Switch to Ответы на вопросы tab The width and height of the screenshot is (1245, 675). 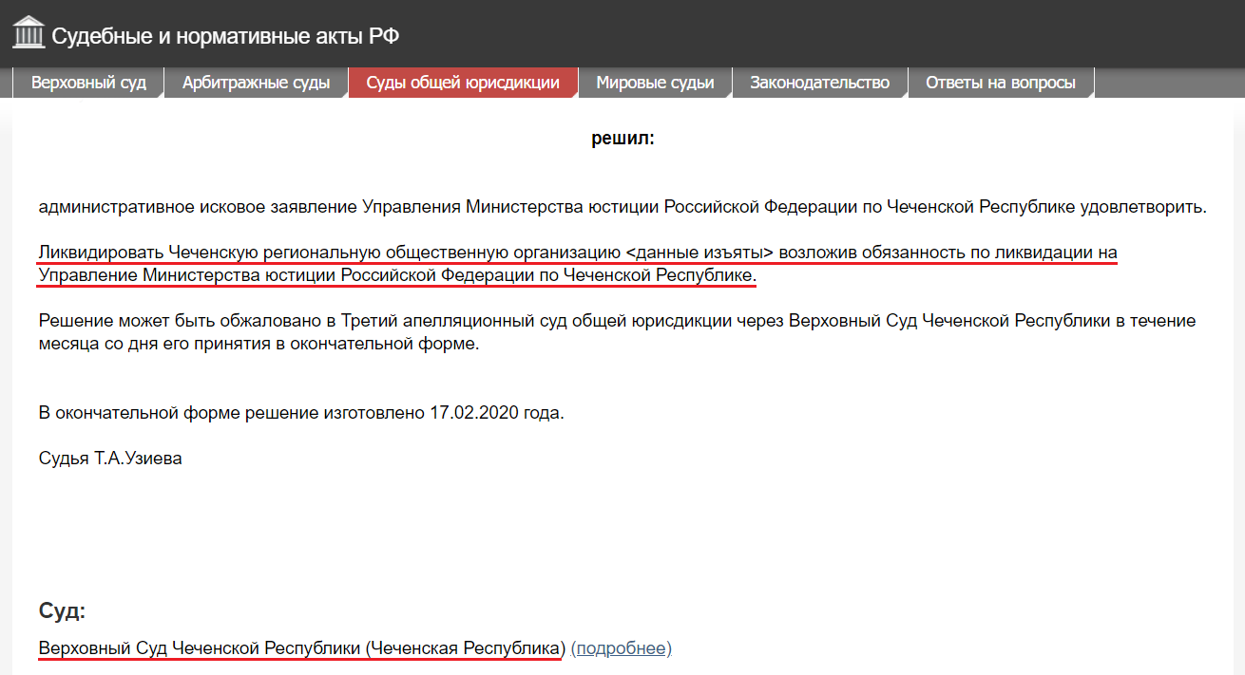(1001, 83)
